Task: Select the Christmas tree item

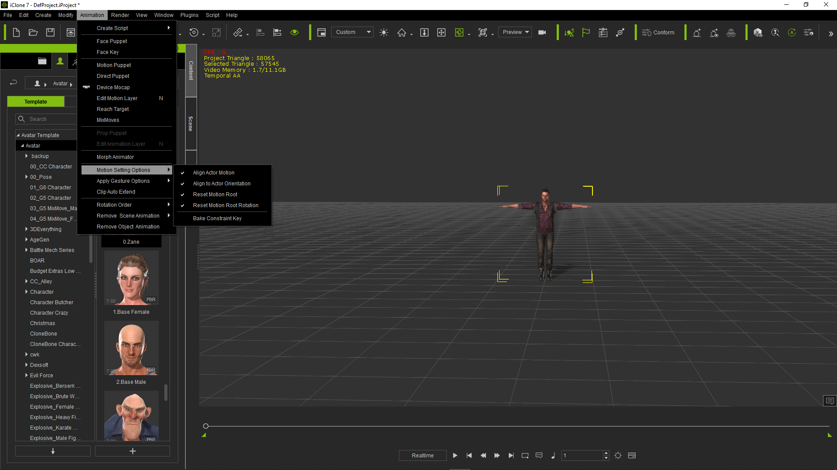Action: click(42, 323)
